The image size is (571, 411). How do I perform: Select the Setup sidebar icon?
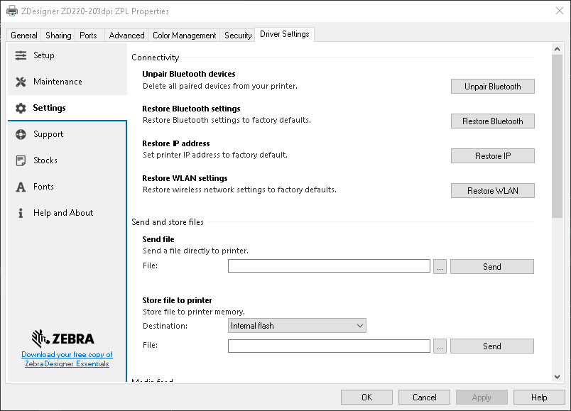point(21,55)
